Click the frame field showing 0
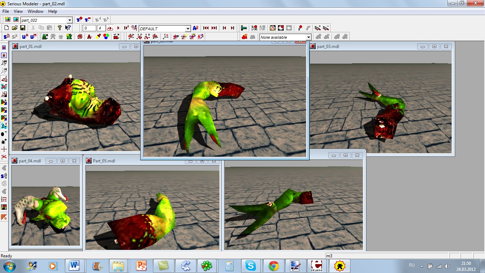485x273 pixels. [89, 28]
